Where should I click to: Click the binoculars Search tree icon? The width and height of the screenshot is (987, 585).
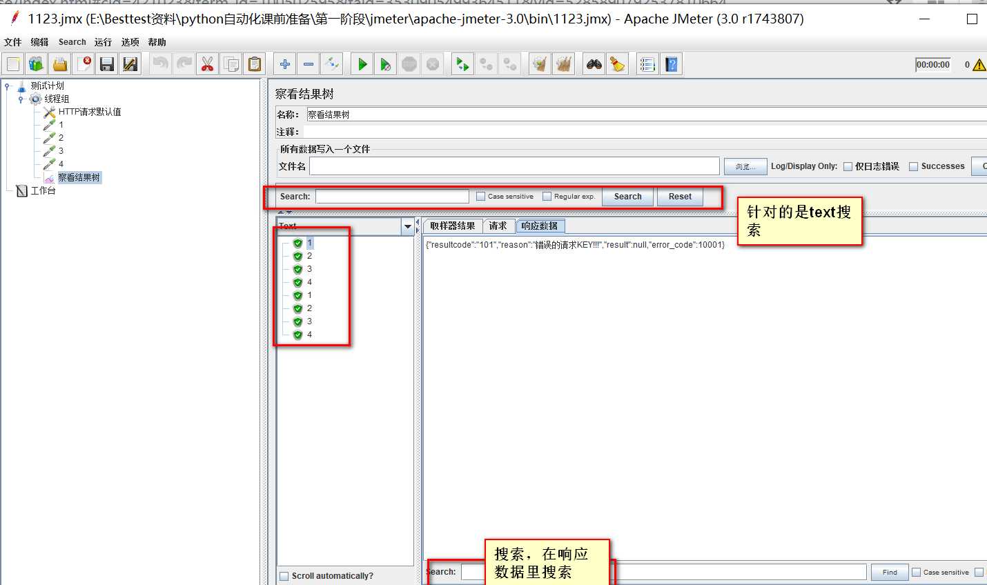pos(594,64)
